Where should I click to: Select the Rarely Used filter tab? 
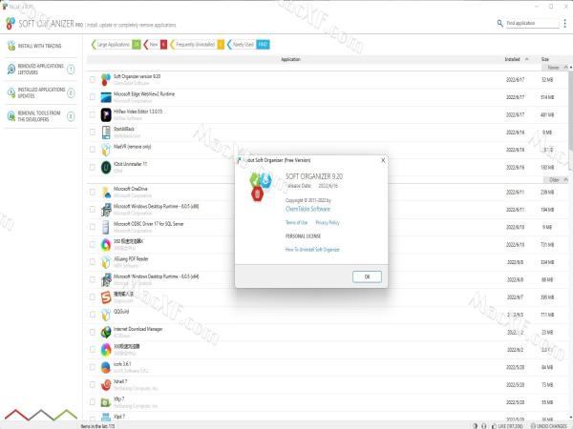click(x=248, y=45)
